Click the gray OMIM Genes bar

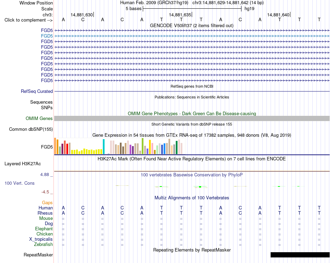coord(192,118)
